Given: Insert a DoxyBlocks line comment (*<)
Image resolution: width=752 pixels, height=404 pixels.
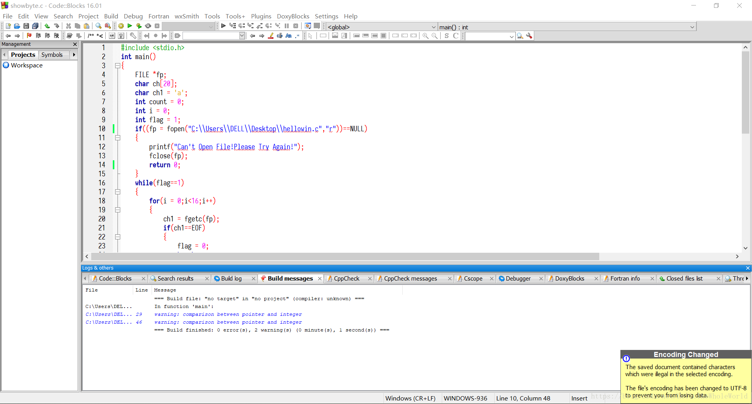Looking at the screenshot, I should [x=100, y=36].
